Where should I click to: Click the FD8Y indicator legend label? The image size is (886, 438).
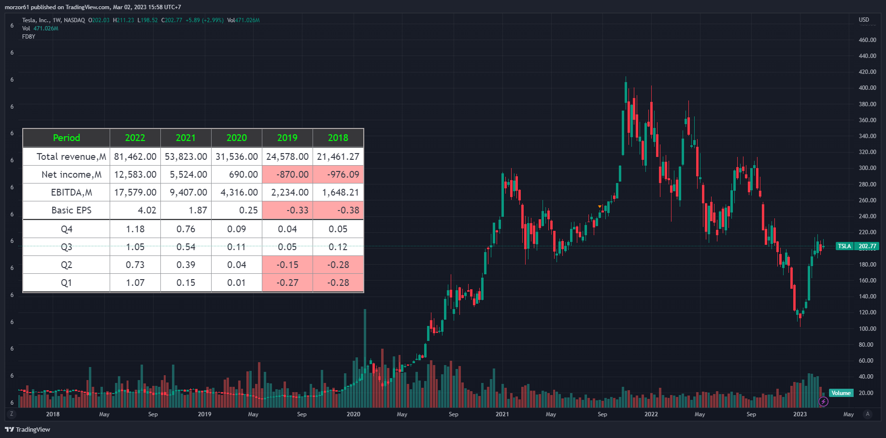pyautogui.click(x=29, y=37)
